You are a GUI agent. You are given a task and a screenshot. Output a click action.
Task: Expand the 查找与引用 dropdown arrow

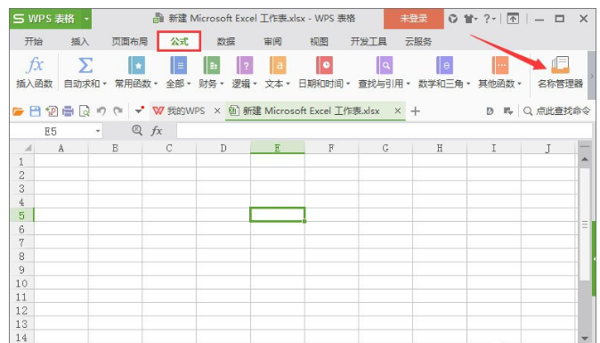tap(409, 84)
